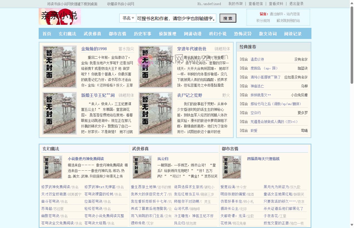Open the novel 金灿灿的1998
Viewport: 354px width, 228px height.
(94, 48)
